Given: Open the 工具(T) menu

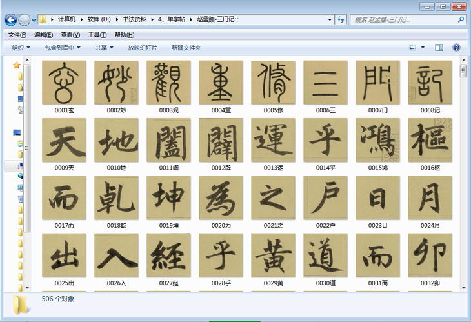Looking at the screenshot, I should pos(97,35).
